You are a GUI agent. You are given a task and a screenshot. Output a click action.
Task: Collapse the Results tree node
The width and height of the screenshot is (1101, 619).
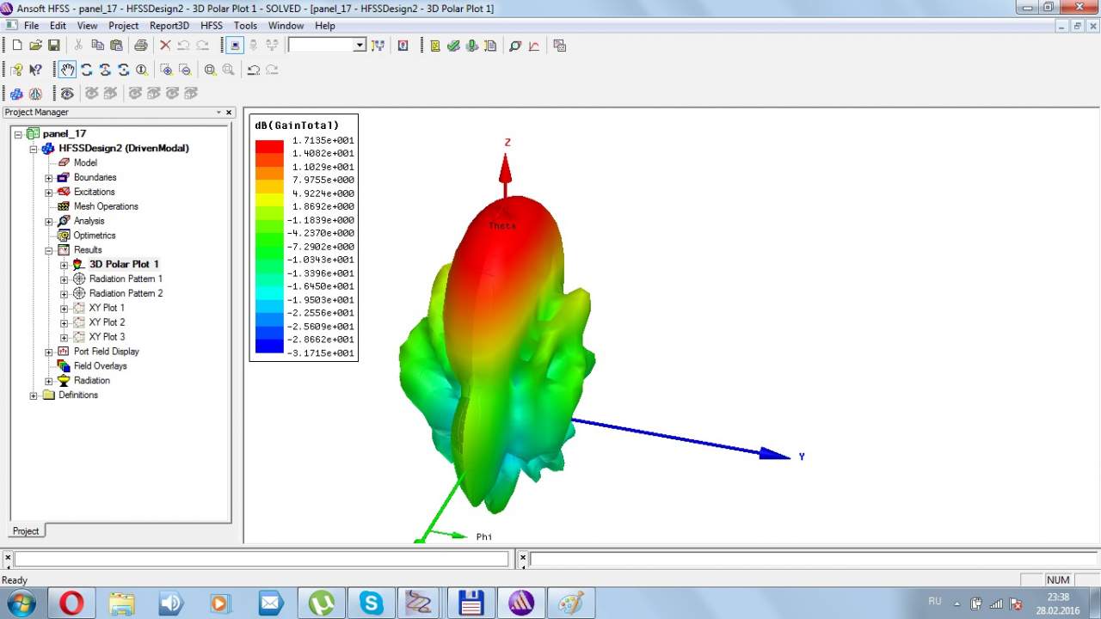click(49, 250)
